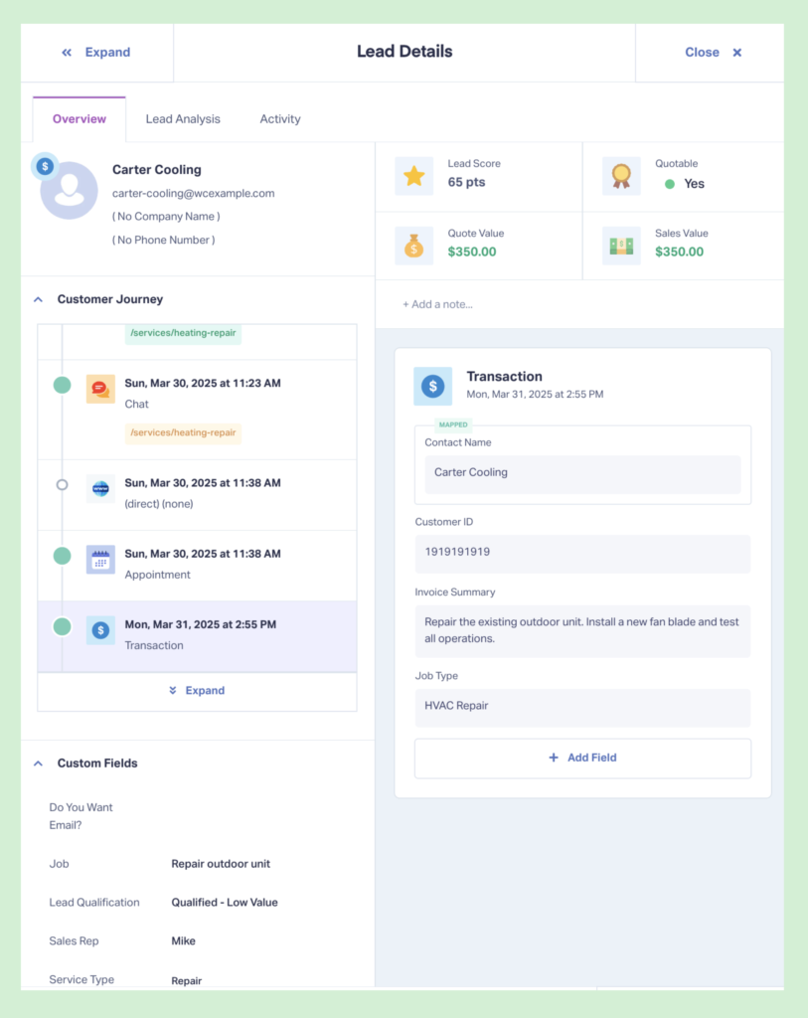808x1018 pixels.
Task: Expand the full Customer Journey timeline
Action: [x=196, y=690]
